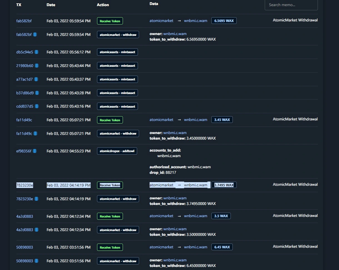Click Receive Token badge at 05:07:21 PM

click(x=110, y=120)
